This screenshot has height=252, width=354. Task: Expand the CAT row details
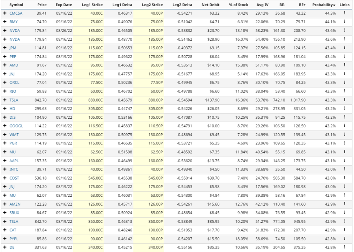[x=5, y=230]
